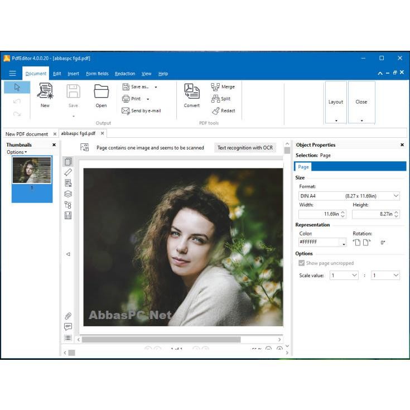The image size is (410, 410).
Task: Open first Scale value dropdown
Action: [344, 275]
